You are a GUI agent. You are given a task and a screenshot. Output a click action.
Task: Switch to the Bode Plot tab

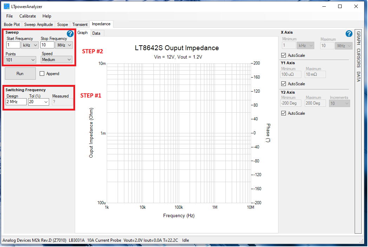coord(12,25)
